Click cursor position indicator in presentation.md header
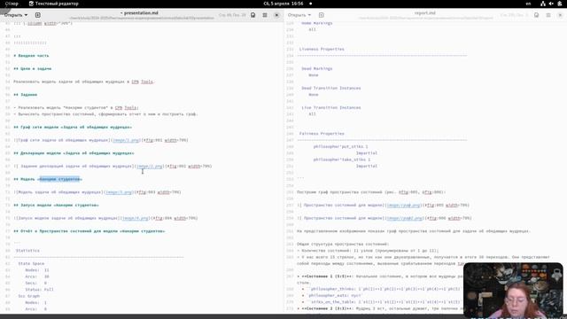The height and width of the screenshot is (319, 567). coord(232,15)
